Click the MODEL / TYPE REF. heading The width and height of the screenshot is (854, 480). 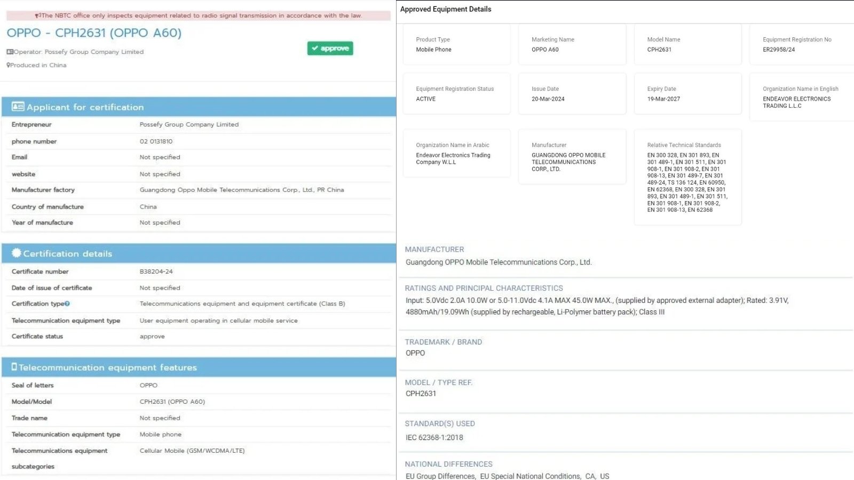point(439,382)
